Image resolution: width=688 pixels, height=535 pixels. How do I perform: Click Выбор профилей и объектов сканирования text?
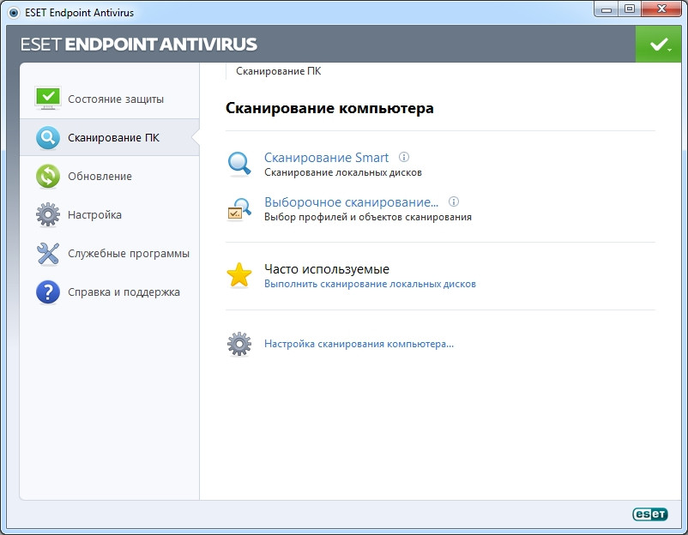click(x=368, y=217)
